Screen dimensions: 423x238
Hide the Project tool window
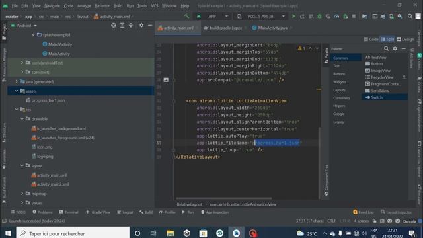(150, 25)
